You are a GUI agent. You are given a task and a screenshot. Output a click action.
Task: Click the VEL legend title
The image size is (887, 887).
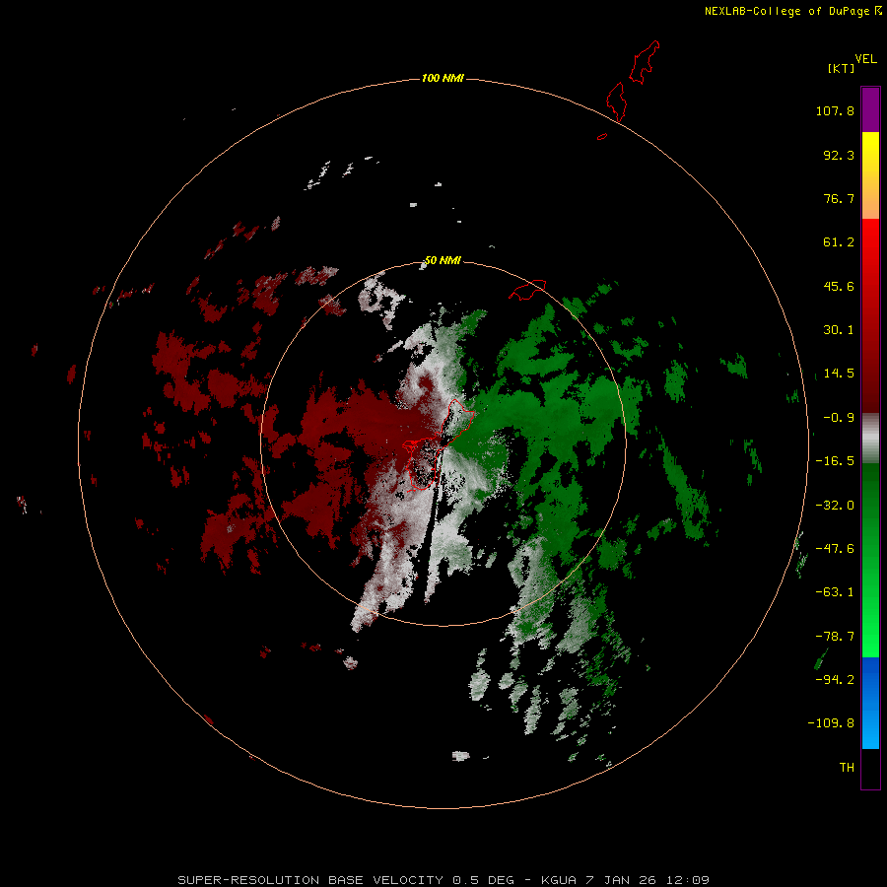pos(865,59)
